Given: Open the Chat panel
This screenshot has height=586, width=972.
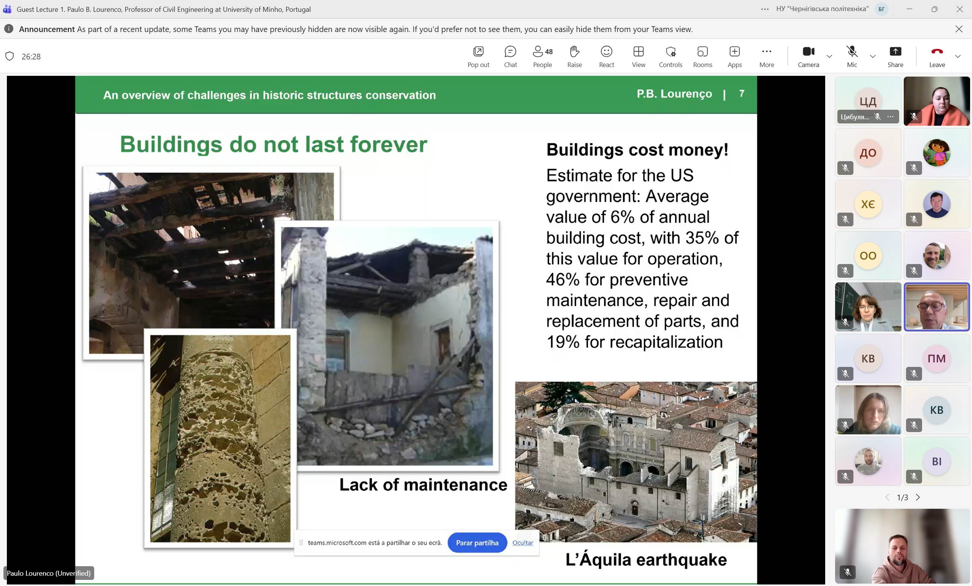Looking at the screenshot, I should point(510,56).
